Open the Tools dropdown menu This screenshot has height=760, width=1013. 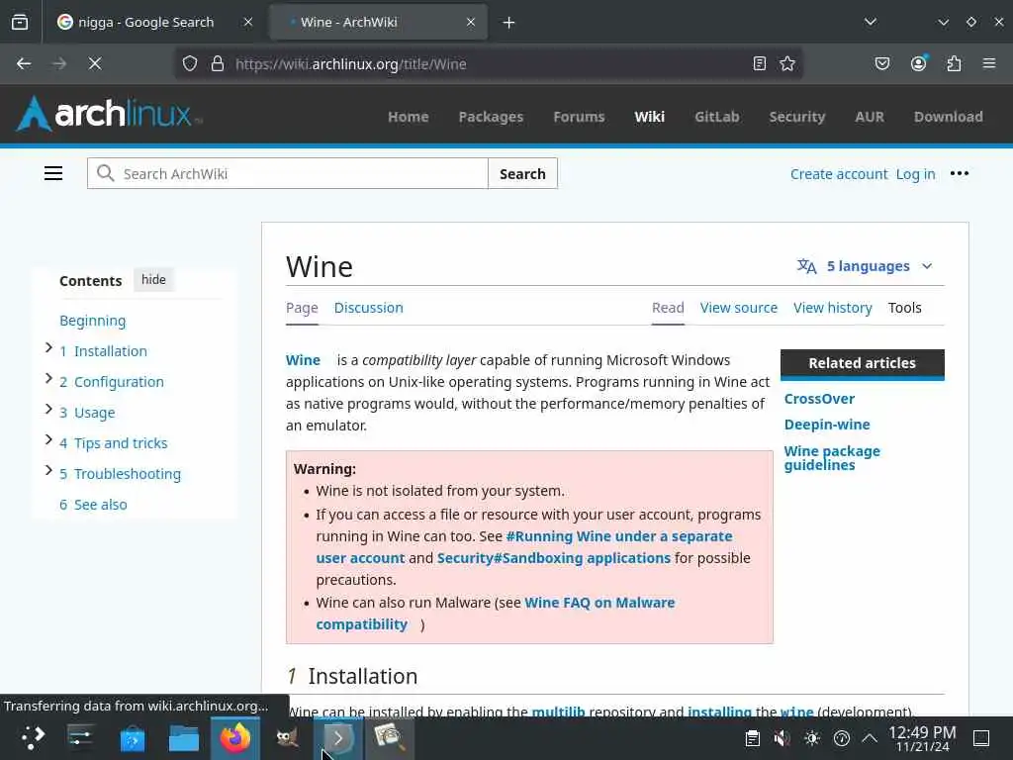coord(904,308)
